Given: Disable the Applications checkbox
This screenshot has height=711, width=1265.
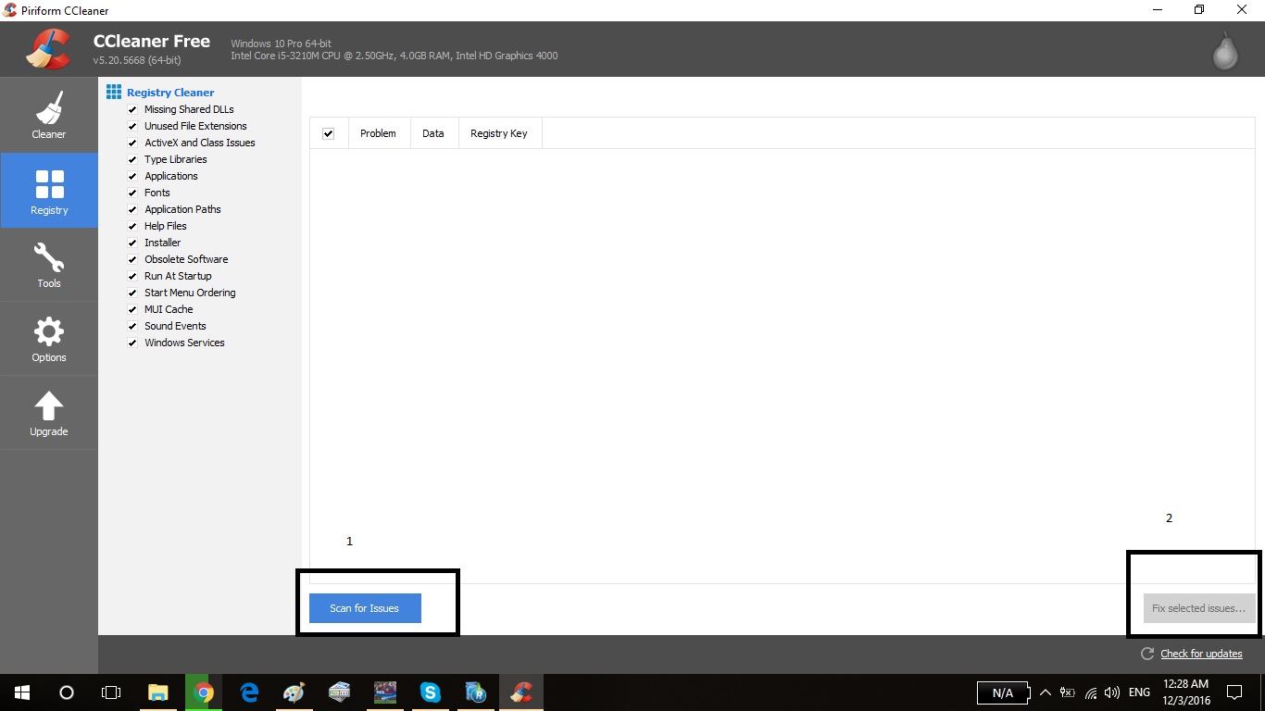Looking at the screenshot, I should point(132,176).
